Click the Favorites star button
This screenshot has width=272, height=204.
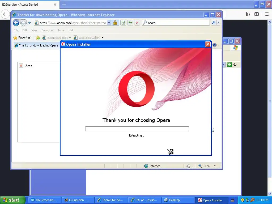(x=22, y=37)
